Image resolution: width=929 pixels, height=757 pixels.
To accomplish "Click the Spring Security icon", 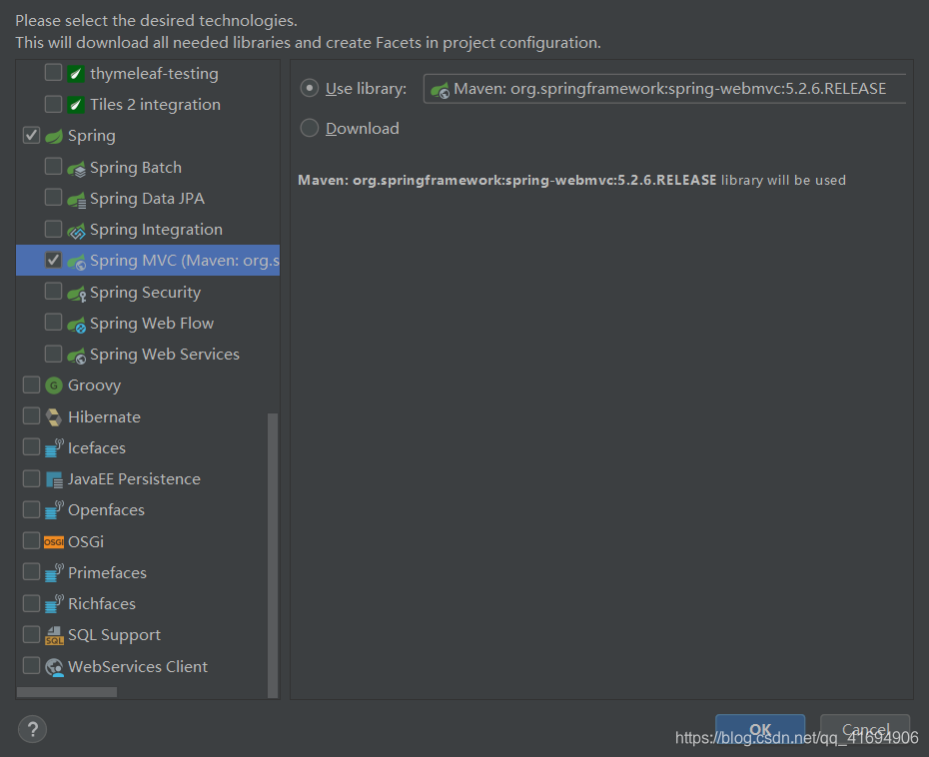I will (76, 293).
